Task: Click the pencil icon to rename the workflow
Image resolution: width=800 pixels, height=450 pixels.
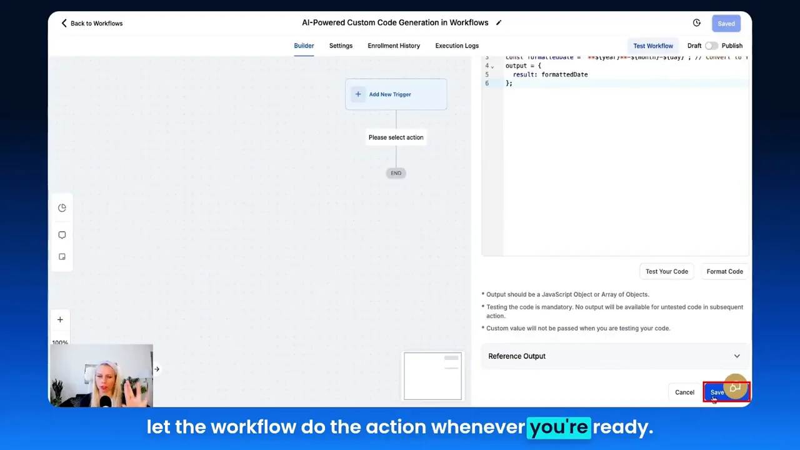Action: pyautogui.click(x=499, y=22)
